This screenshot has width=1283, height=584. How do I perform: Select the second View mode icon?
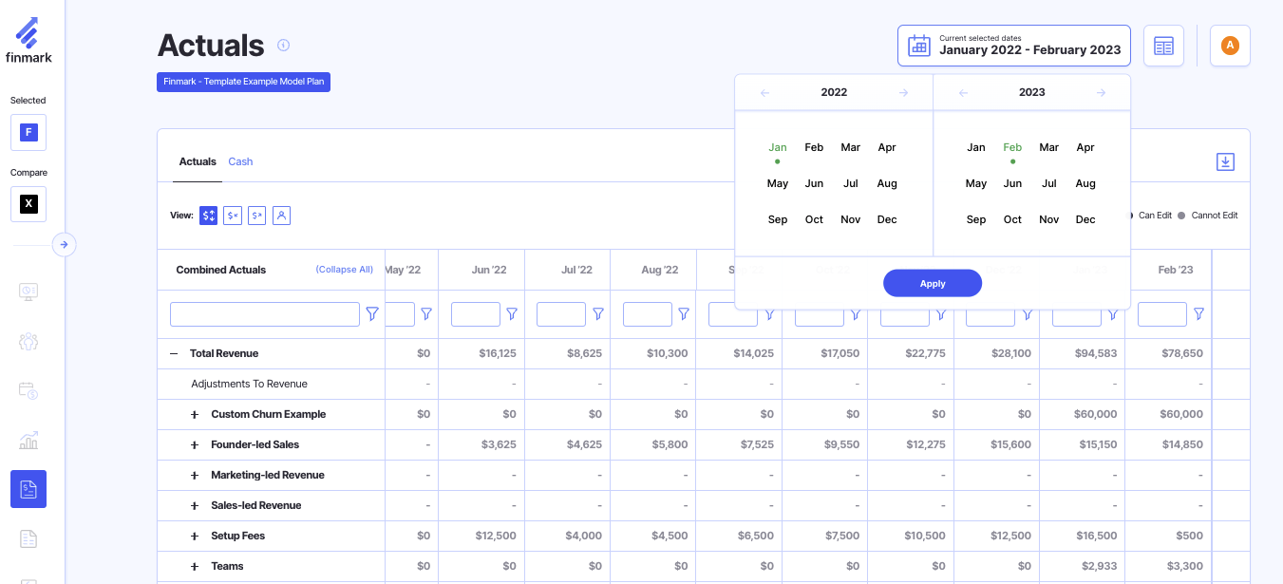pos(233,216)
